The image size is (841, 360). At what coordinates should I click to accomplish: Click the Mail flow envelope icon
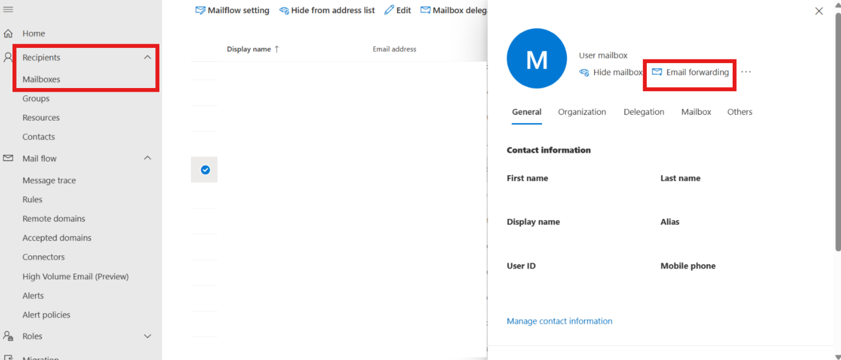click(x=8, y=158)
